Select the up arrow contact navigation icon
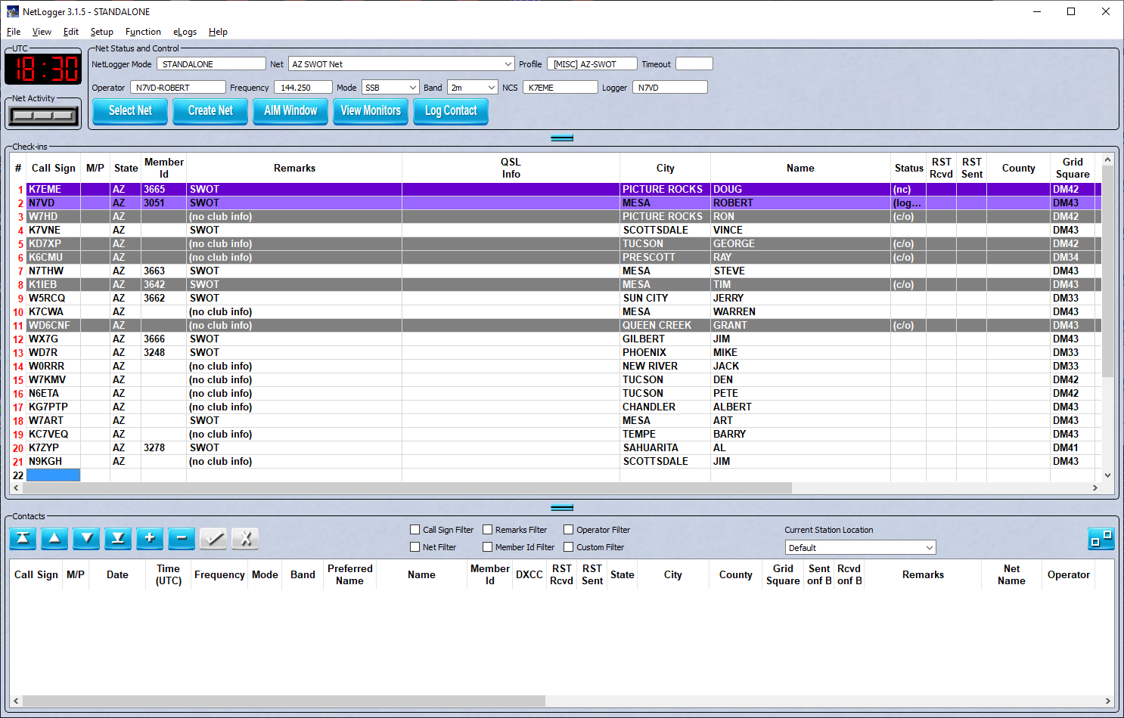Screen dimensions: 1124x718 click(x=54, y=539)
